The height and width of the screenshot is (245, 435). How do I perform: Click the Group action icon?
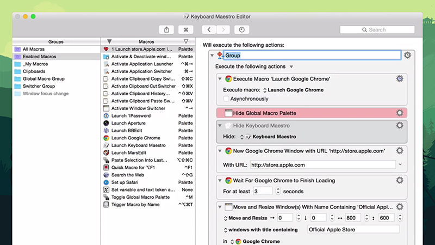pyautogui.click(x=220, y=56)
